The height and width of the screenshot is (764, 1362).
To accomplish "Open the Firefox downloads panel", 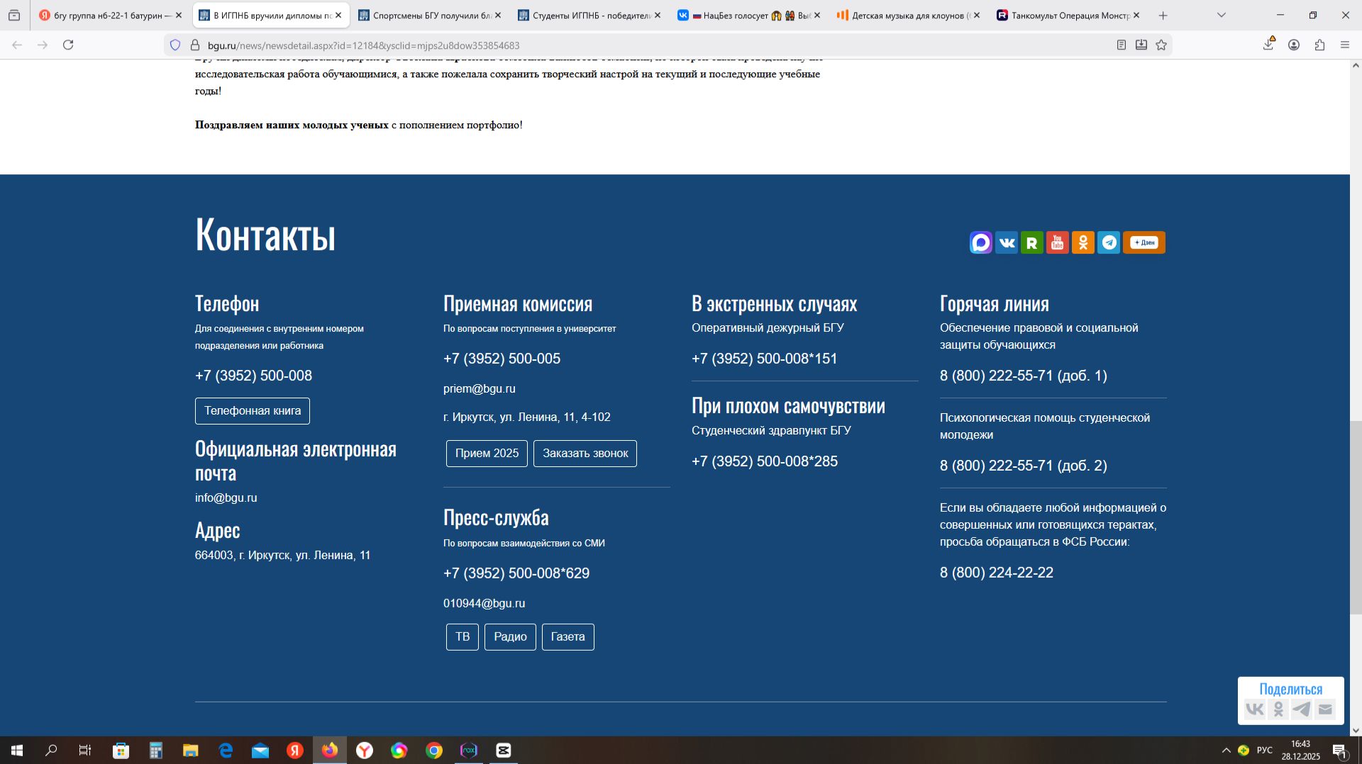I will [1268, 45].
